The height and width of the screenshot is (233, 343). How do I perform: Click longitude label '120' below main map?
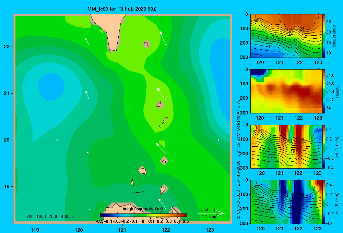tap(79, 230)
